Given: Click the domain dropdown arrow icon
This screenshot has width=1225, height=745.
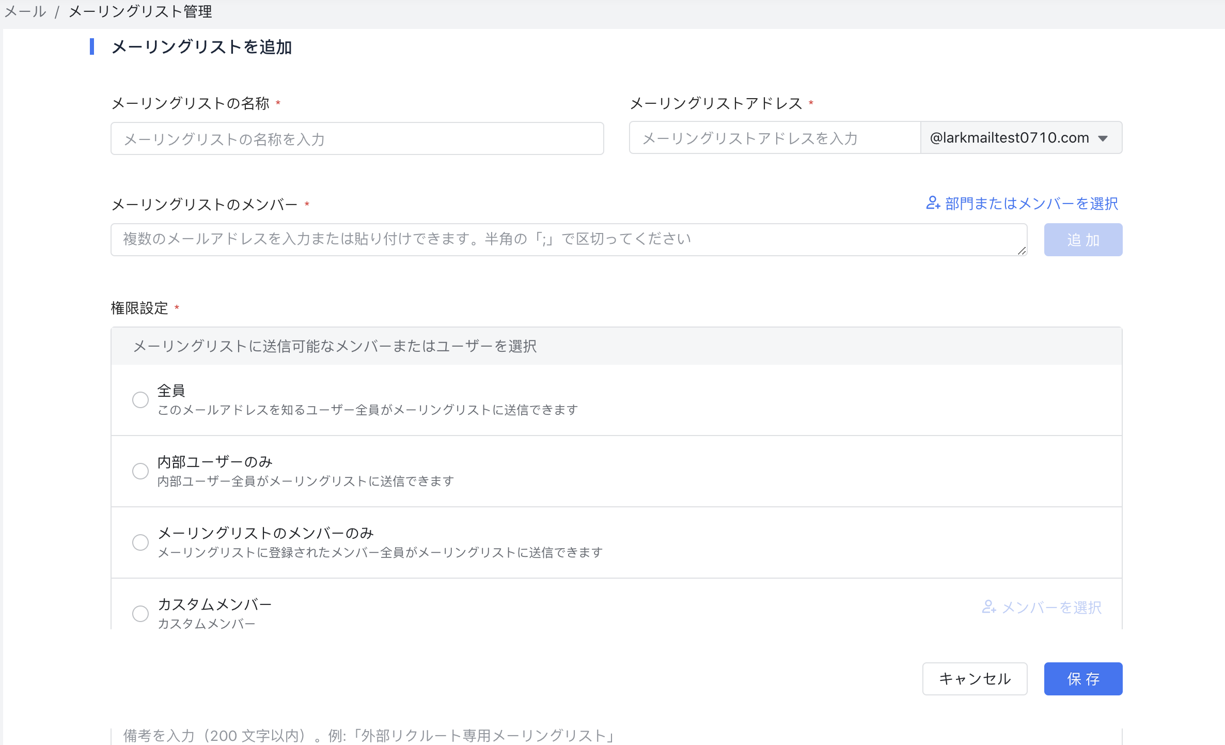Looking at the screenshot, I should click(x=1103, y=138).
